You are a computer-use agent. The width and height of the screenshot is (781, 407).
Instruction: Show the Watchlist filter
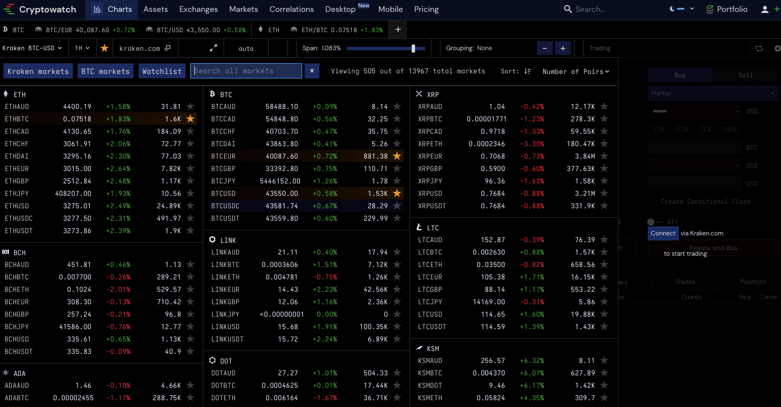162,71
